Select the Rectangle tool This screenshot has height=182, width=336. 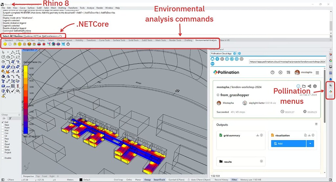[x=18, y=57]
